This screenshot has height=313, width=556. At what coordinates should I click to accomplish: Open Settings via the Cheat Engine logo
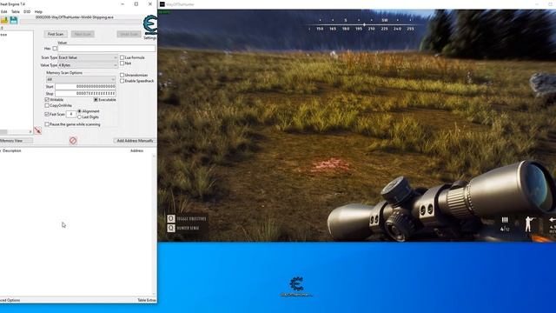[x=150, y=25]
